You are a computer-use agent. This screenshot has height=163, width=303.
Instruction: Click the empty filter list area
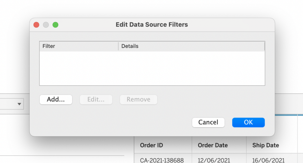pos(152,69)
